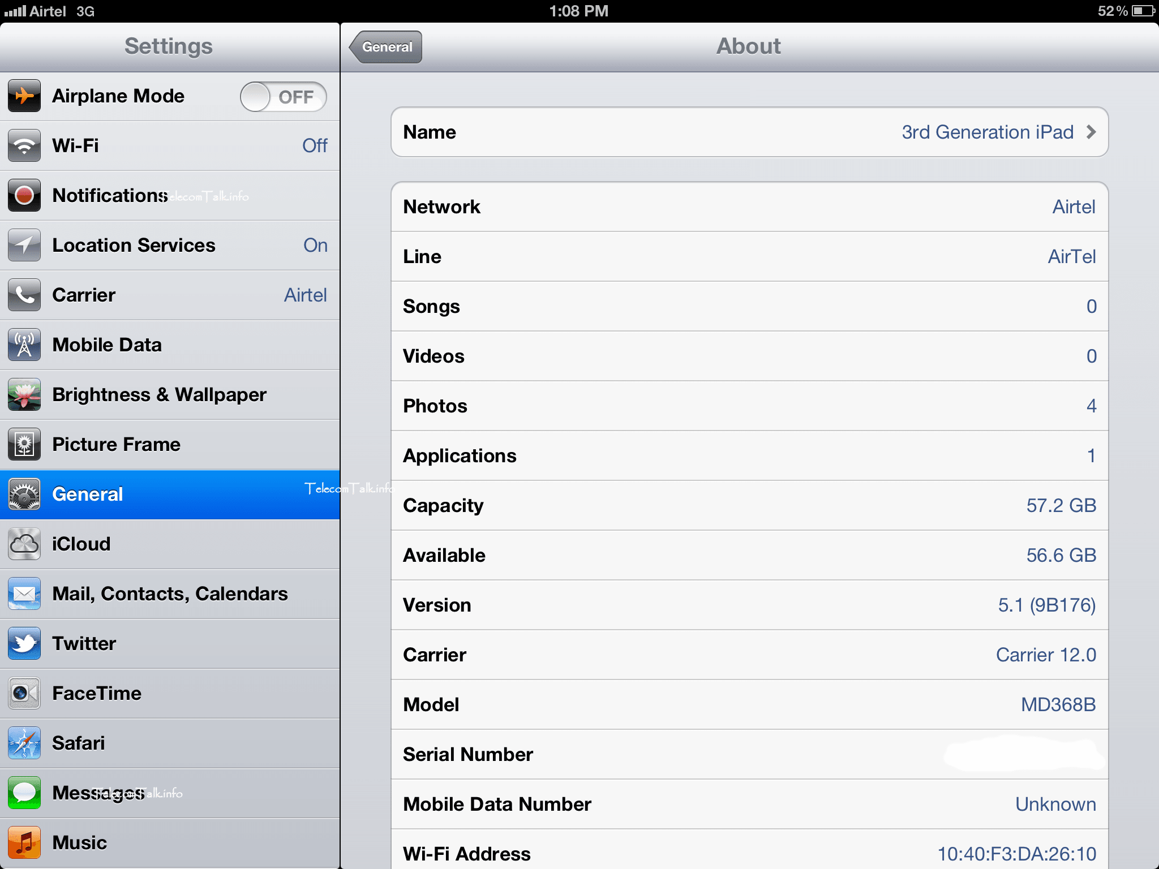
Task: Tap the device name '3rd Generation iPad'
Action: click(x=988, y=132)
